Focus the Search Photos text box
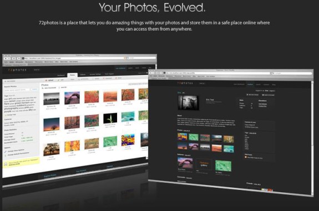The image size is (319, 211). pos(17,90)
